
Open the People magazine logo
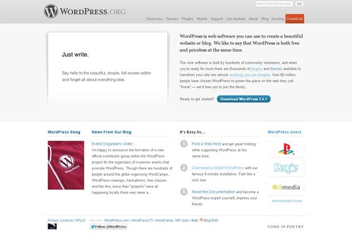(286, 168)
